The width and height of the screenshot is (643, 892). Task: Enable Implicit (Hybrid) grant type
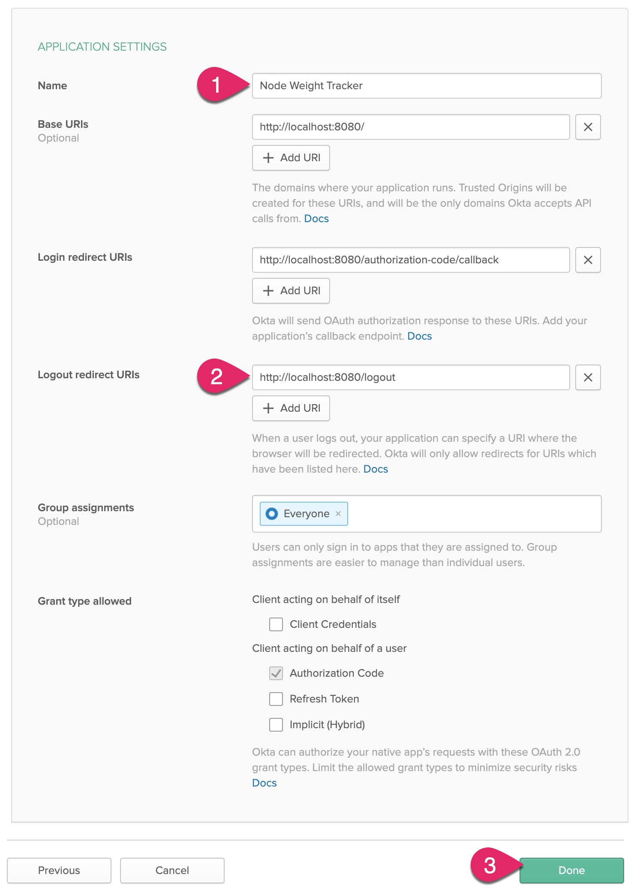click(276, 725)
